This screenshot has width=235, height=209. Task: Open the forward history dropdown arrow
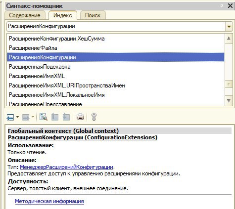pos(33,117)
